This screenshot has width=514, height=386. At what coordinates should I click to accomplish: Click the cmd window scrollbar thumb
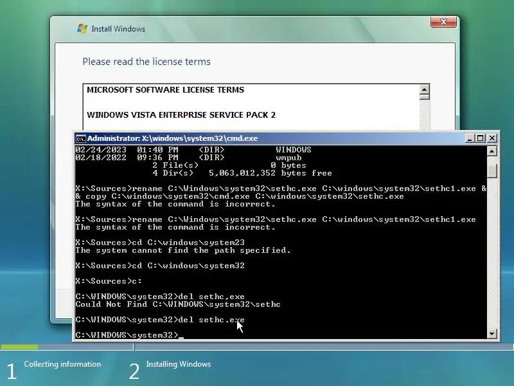coord(492,171)
